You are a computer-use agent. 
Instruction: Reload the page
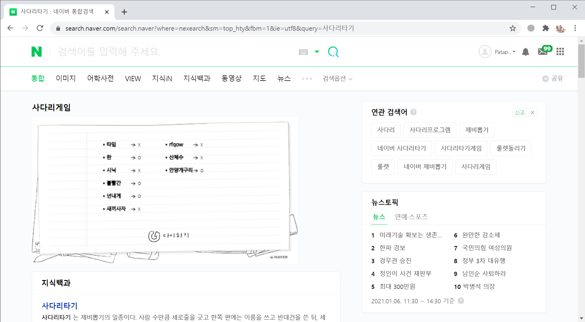pos(40,28)
